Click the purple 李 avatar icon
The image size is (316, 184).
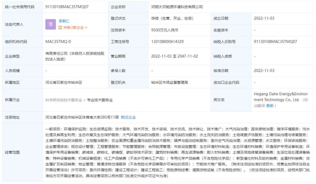point(51,24)
